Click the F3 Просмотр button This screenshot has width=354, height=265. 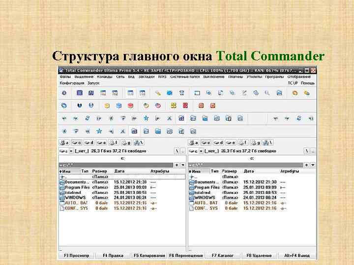pos(77,256)
